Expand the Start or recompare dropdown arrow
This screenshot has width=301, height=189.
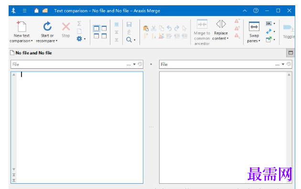click(56, 41)
